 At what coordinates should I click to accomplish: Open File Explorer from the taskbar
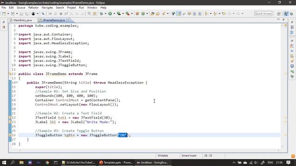coord(21,162)
